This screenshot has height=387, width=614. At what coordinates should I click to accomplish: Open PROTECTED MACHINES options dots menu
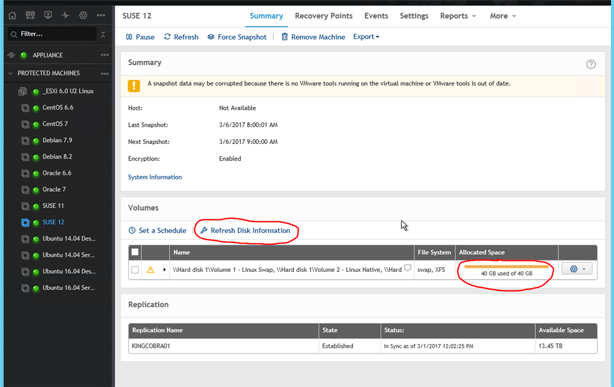(x=104, y=74)
